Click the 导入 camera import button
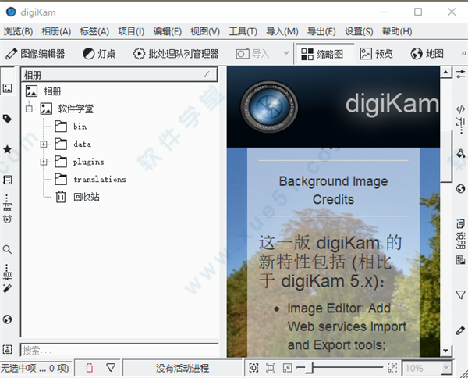The height and width of the screenshot is (378, 468). [253, 54]
